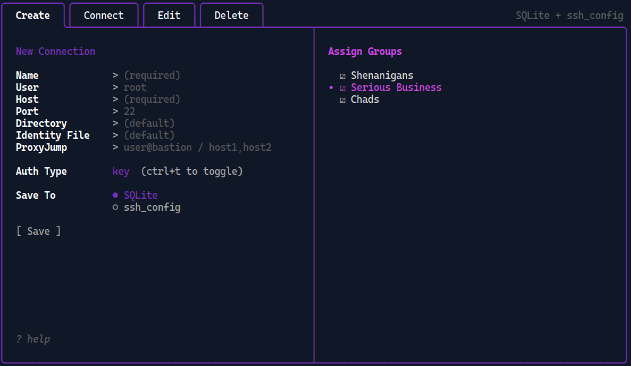Image resolution: width=631 pixels, height=366 pixels.
Task: Click the Identity File input field
Action: click(x=149, y=135)
